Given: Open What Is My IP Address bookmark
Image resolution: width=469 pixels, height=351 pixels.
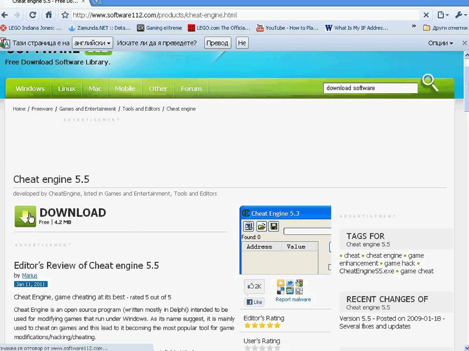Looking at the screenshot, I should pos(357,28).
